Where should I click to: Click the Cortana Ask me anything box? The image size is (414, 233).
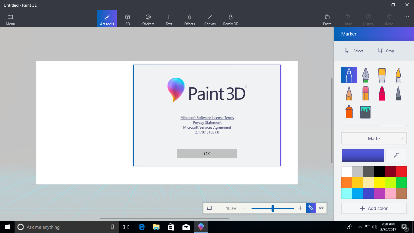pos(67,227)
